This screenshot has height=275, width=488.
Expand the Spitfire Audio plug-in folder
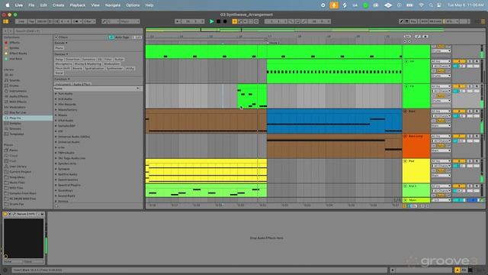pyautogui.click(x=56, y=174)
